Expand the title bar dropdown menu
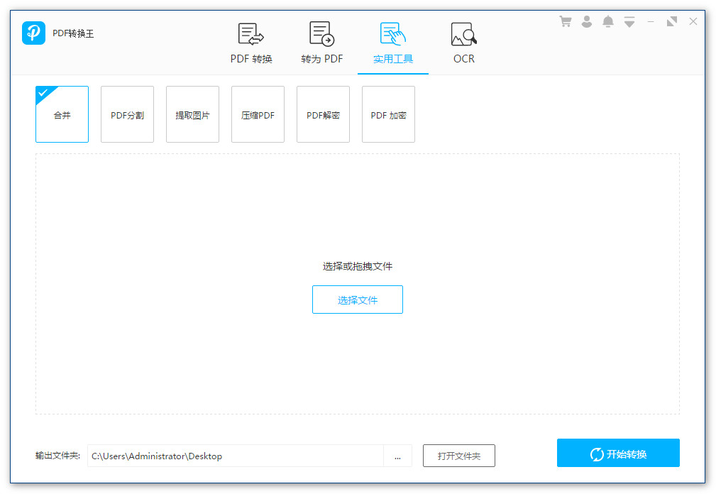Image resolution: width=716 pixels, height=494 pixels. (x=629, y=21)
